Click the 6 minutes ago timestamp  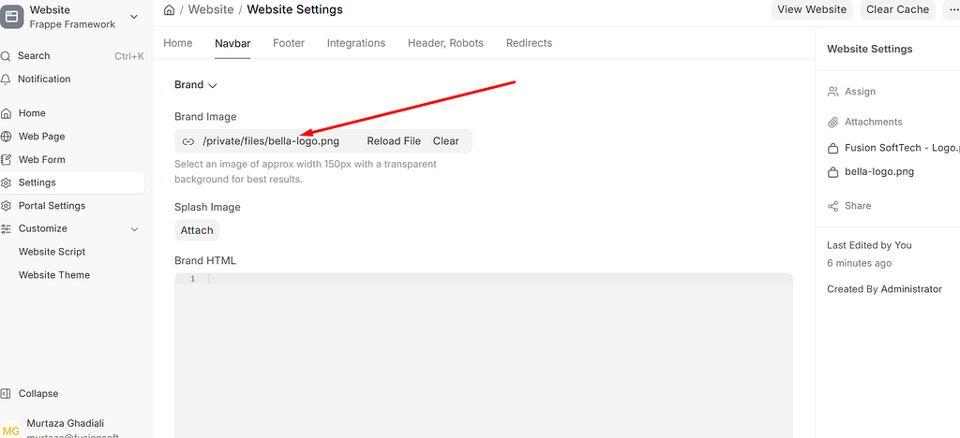tap(859, 263)
